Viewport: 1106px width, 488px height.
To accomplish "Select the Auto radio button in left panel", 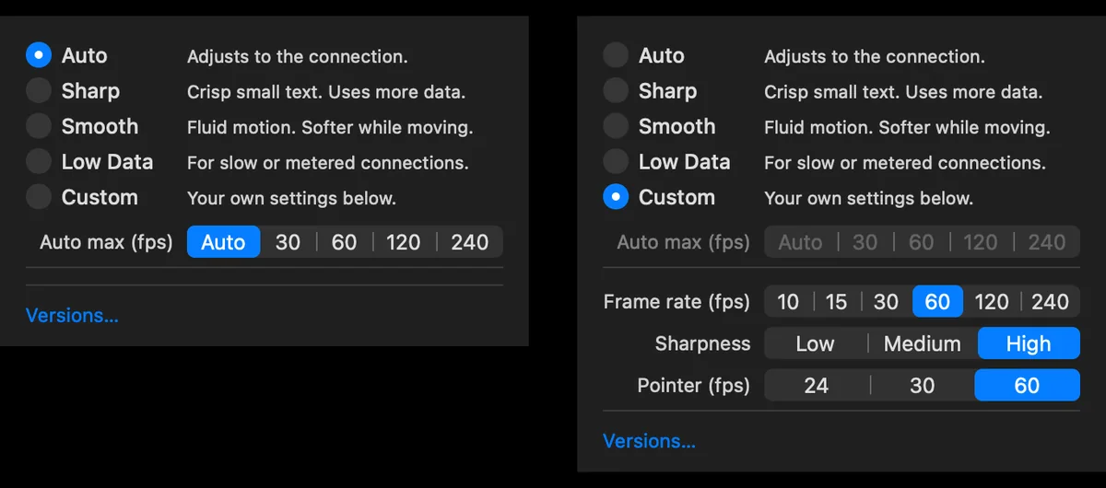I will pyautogui.click(x=39, y=55).
